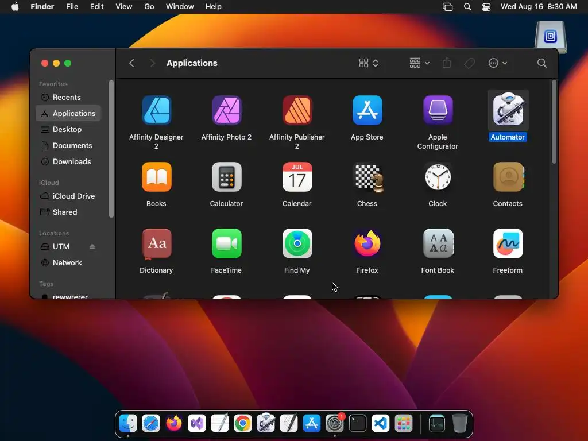Select Desktop in the sidebar

[69, 129]
